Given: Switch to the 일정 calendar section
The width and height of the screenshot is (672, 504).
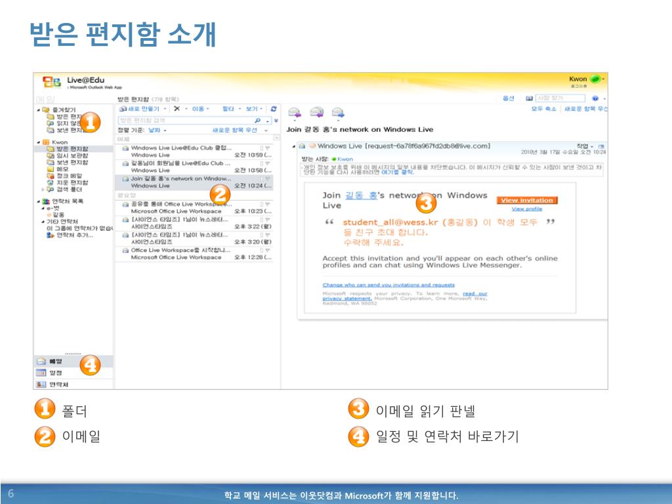Looking at the screenshot, I should (73, 373).
